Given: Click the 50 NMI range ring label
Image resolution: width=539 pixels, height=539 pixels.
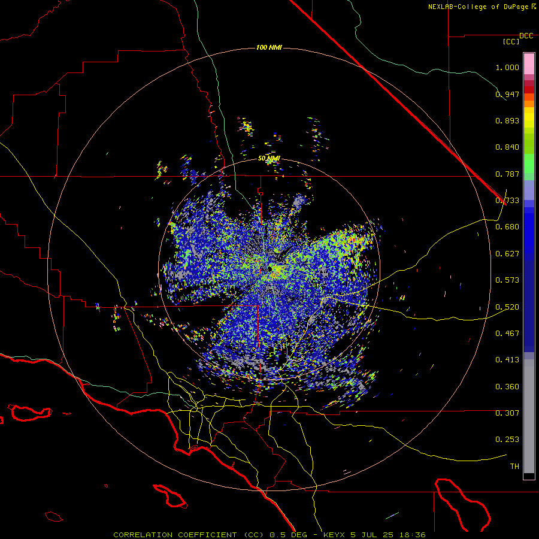Looking at the screenshot, I should pos(269,158).
